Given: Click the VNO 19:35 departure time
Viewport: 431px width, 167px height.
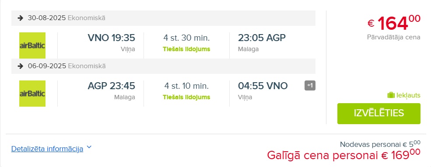Looking at the screenshot, I should [111, 38].
